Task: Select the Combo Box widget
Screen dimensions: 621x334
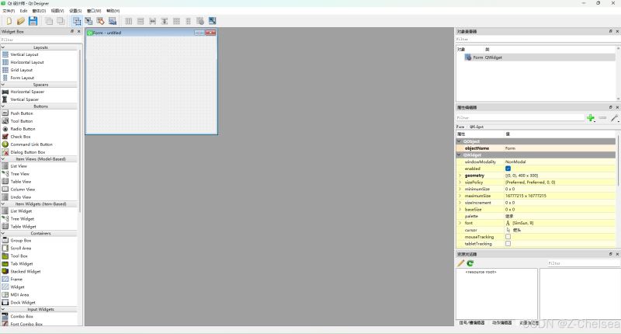Action: point(22,317)
